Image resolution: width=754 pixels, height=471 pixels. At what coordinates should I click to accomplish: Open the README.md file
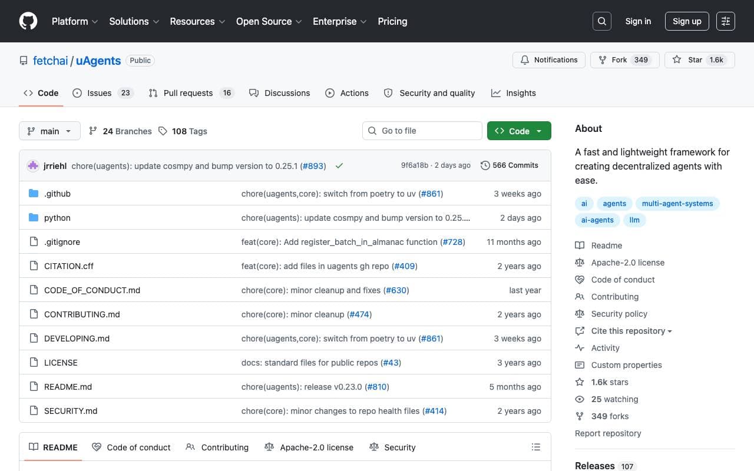(x=68, y=387)
